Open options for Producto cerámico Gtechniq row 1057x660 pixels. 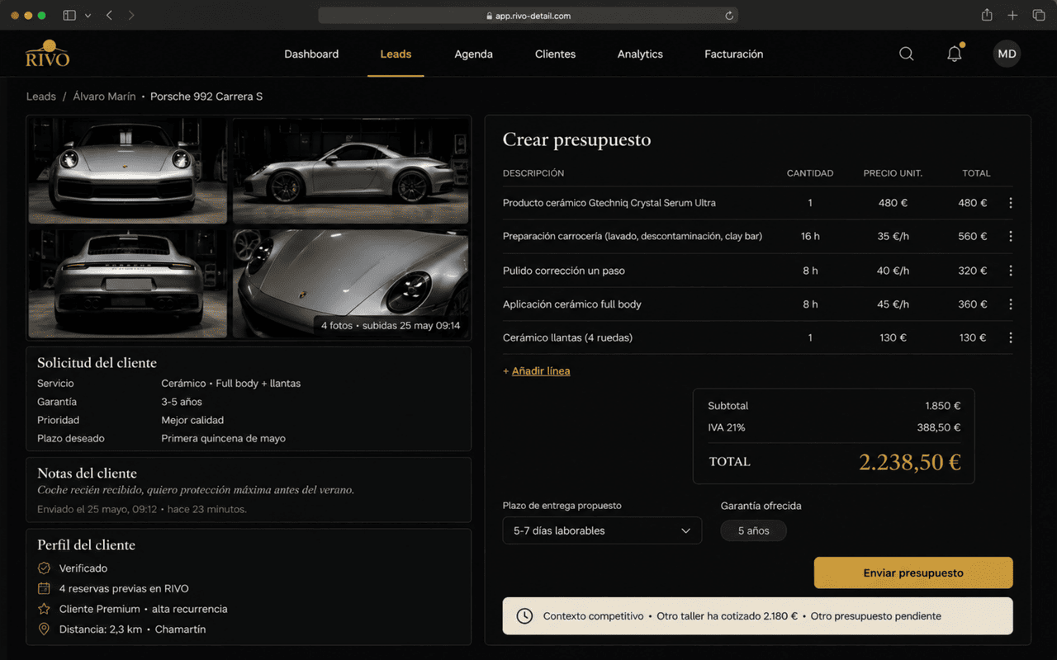point(1011,203)
